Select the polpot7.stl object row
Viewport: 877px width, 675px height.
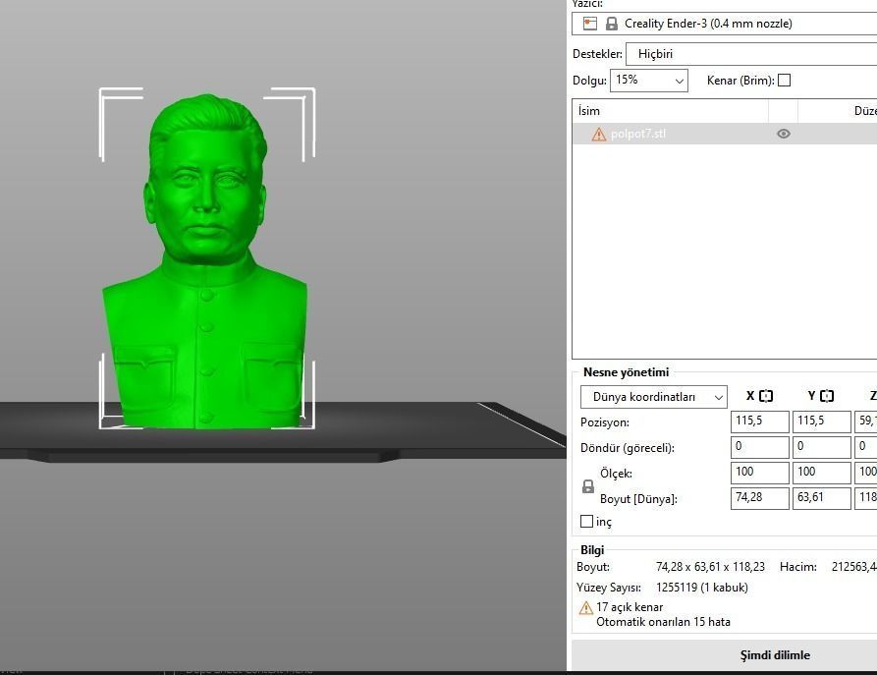(x=725, y=134)
